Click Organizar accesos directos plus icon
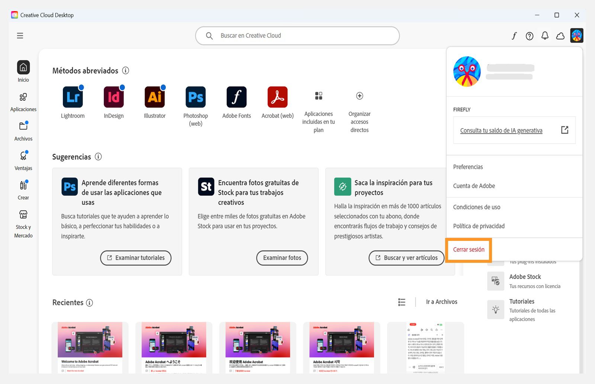 [x=360, y=96]
